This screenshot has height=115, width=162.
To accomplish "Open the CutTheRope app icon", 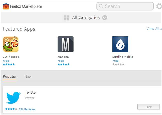I will click(x=11, y=44).
